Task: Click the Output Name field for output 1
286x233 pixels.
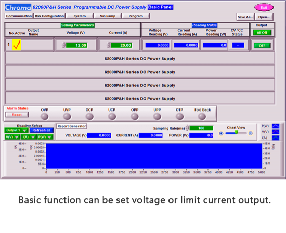Action: tap(37, 45)
